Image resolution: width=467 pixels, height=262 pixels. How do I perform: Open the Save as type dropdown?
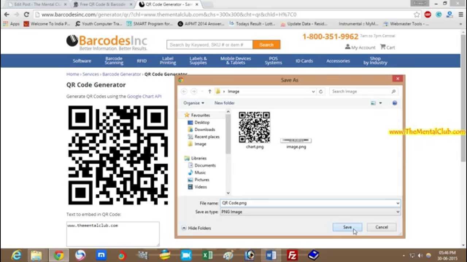coord(310,212)
